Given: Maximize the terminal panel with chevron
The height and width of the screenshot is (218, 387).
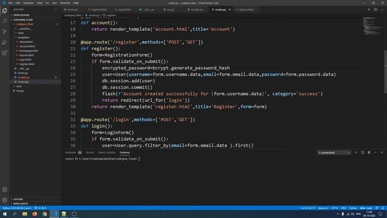Looking at the screenshot, I should [x=376, y=153].
